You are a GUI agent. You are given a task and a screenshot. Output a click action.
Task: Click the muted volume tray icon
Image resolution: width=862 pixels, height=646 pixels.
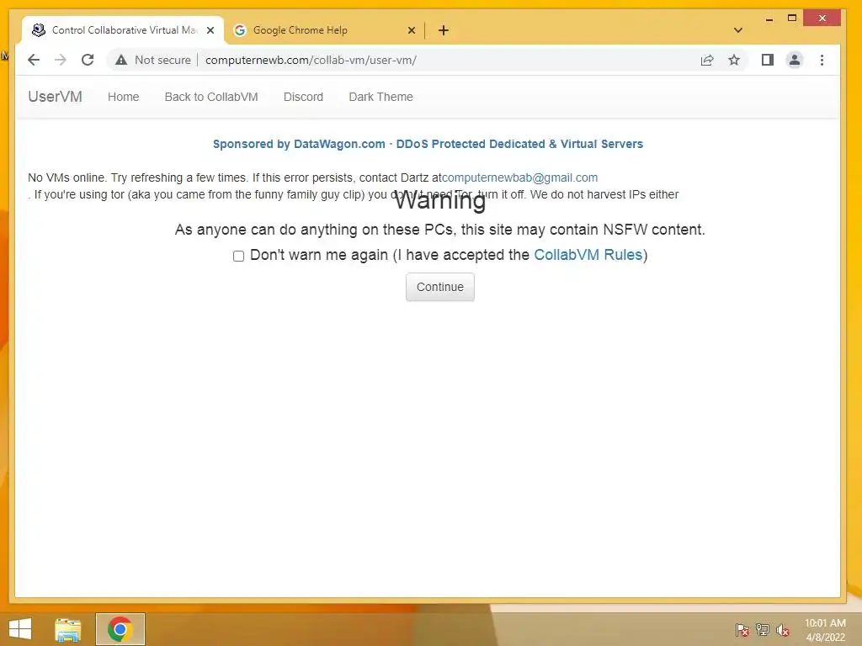coord(783,629)
